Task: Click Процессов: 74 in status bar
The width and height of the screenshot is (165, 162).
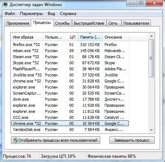Action: [x=17, y=156]
